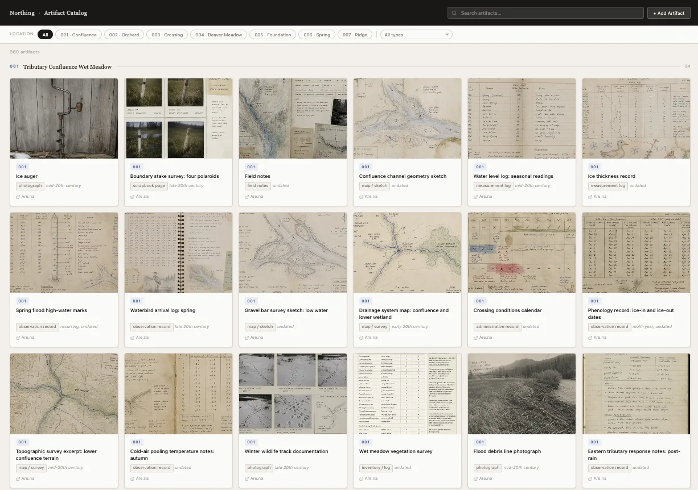Click the '360 artifacts' count text

tap(25, 52)
